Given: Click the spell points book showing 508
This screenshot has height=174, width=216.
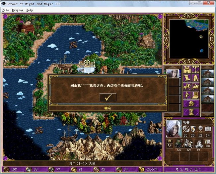Looking at the screenshot, I should 208,144.
